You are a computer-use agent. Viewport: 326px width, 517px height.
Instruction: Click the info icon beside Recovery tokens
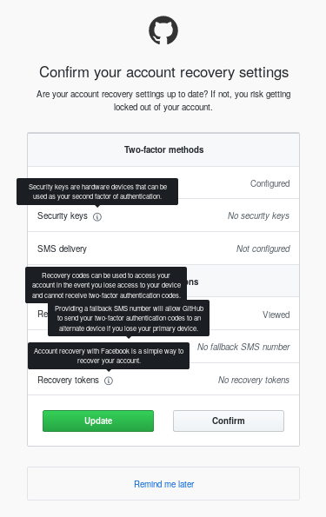109,381
